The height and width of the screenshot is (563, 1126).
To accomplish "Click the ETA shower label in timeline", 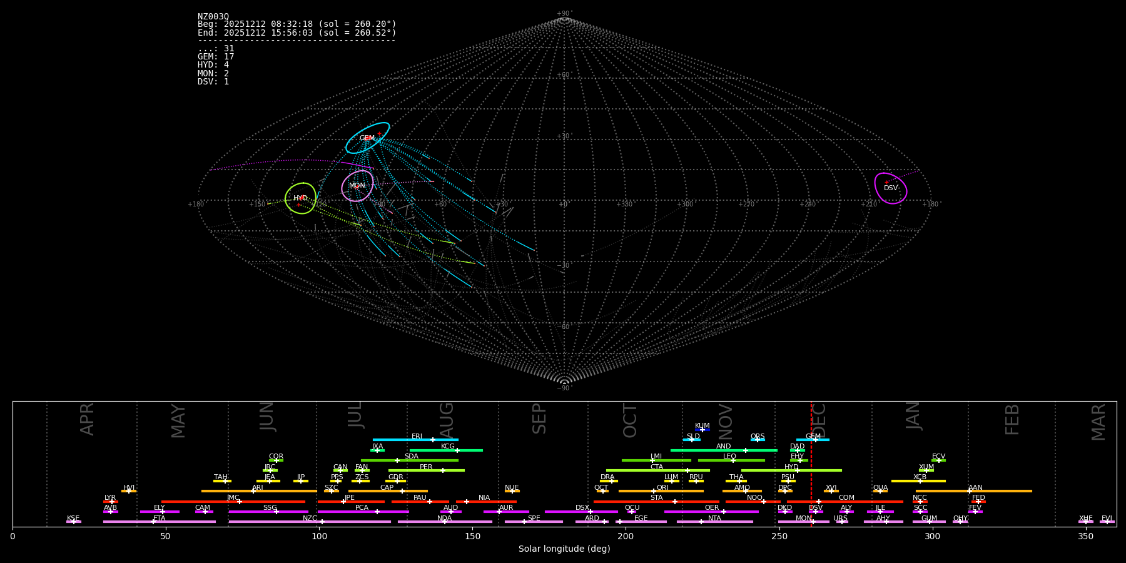I will pos(160,519).
